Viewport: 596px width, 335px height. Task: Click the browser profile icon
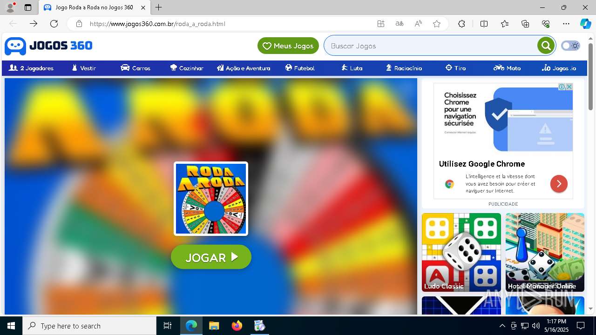[x=10, y=7]
